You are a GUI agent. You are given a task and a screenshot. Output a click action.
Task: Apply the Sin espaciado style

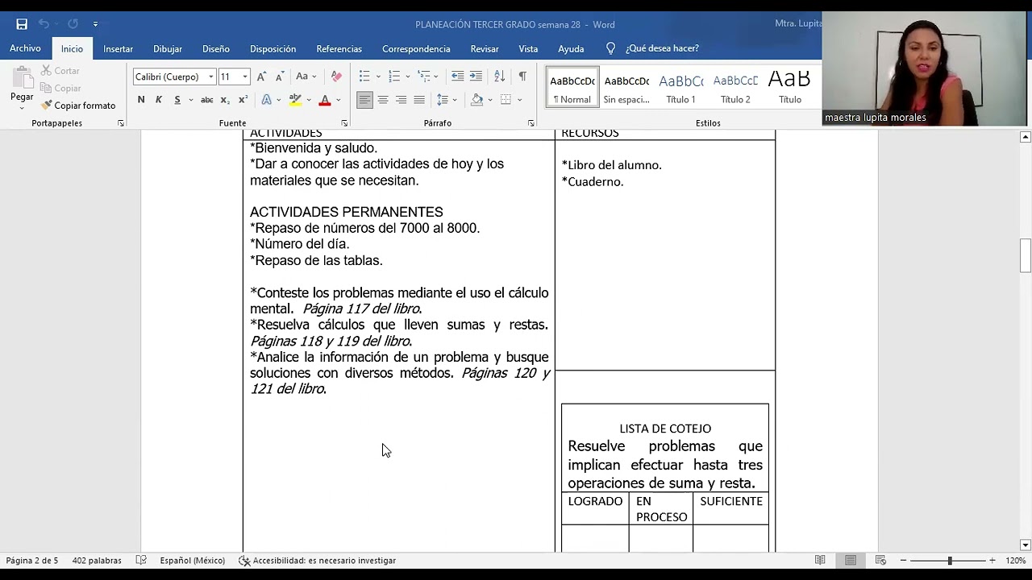(626, 88)
